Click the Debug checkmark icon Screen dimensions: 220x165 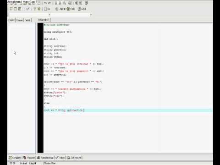(x=28, y=9)
